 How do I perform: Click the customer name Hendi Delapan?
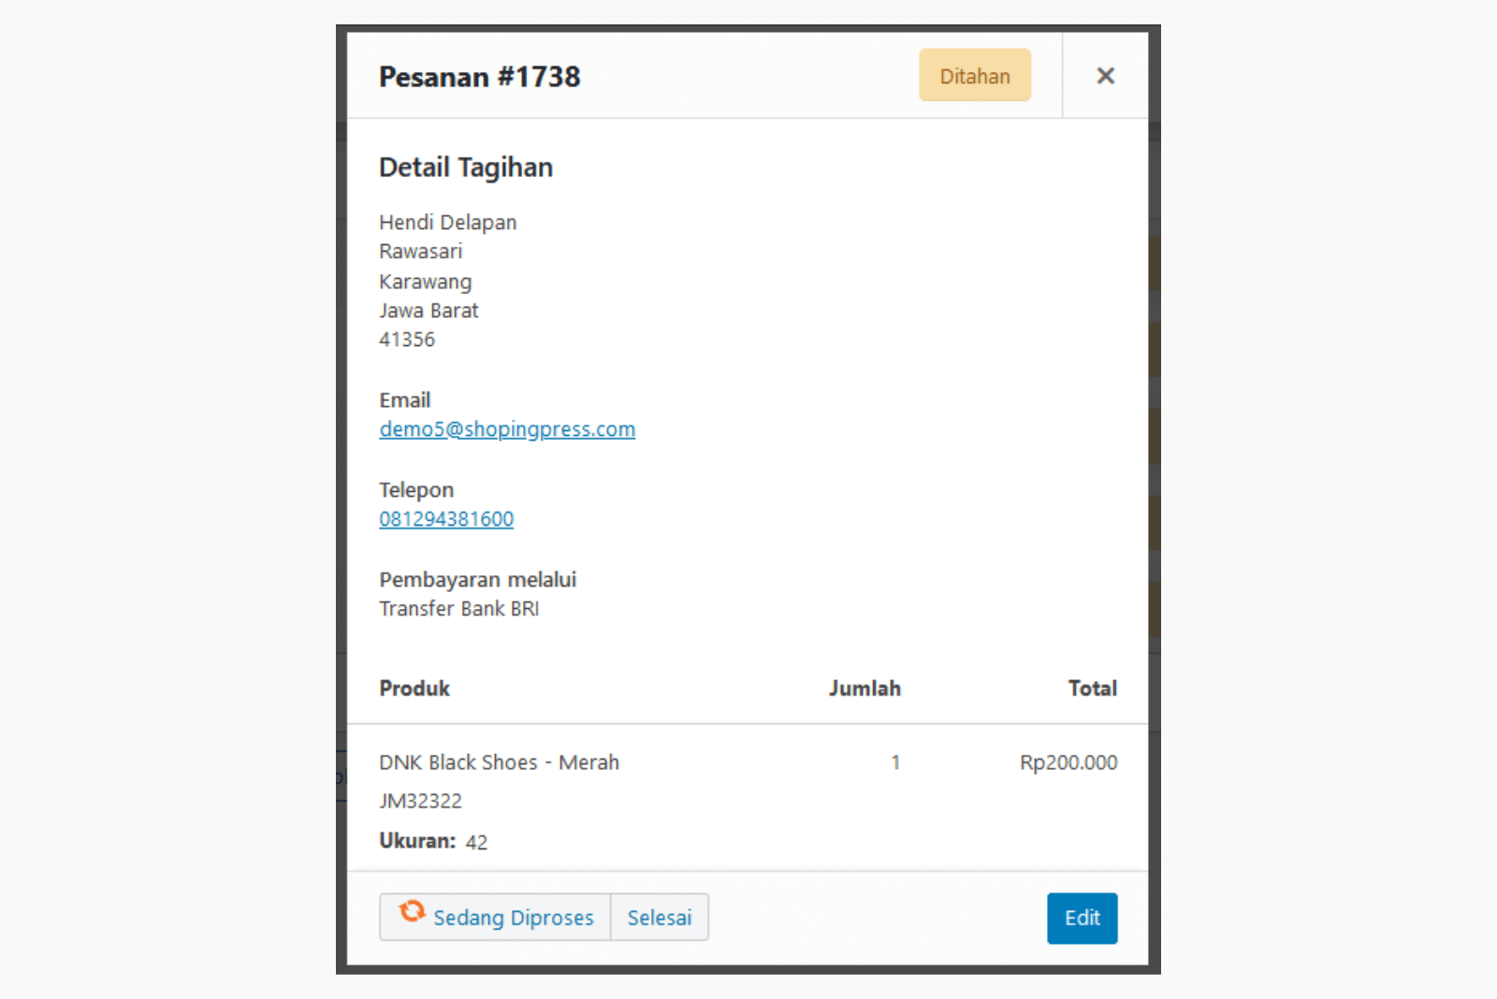[x=447, y=223]
